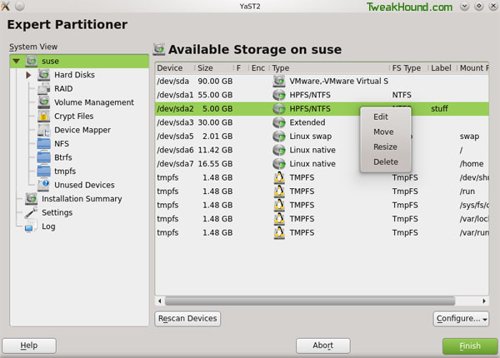Select Unused Devices in the tree
This screenshot has height=358, width=500.
pos(84,185)
